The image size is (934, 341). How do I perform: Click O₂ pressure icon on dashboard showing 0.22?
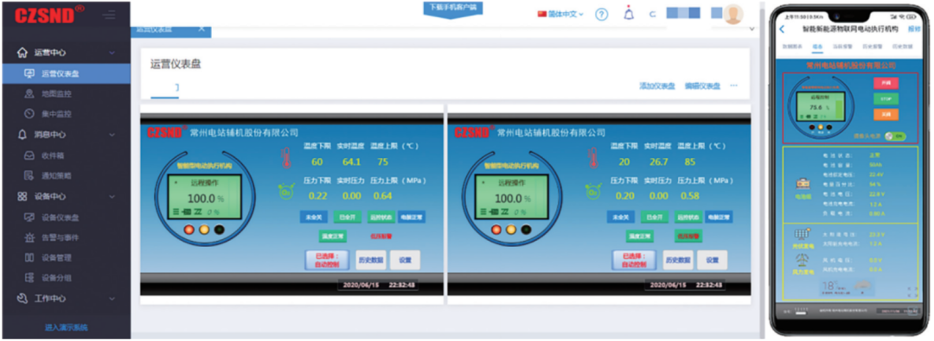pos(285,192)
